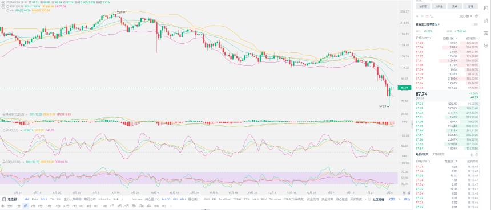491x210 pixels.
Task: Select order book buy-only view icon
Action: coord(422,16)
